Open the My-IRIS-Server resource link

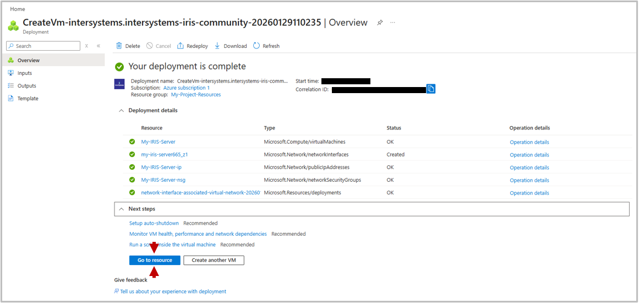(x=158, y=142)
